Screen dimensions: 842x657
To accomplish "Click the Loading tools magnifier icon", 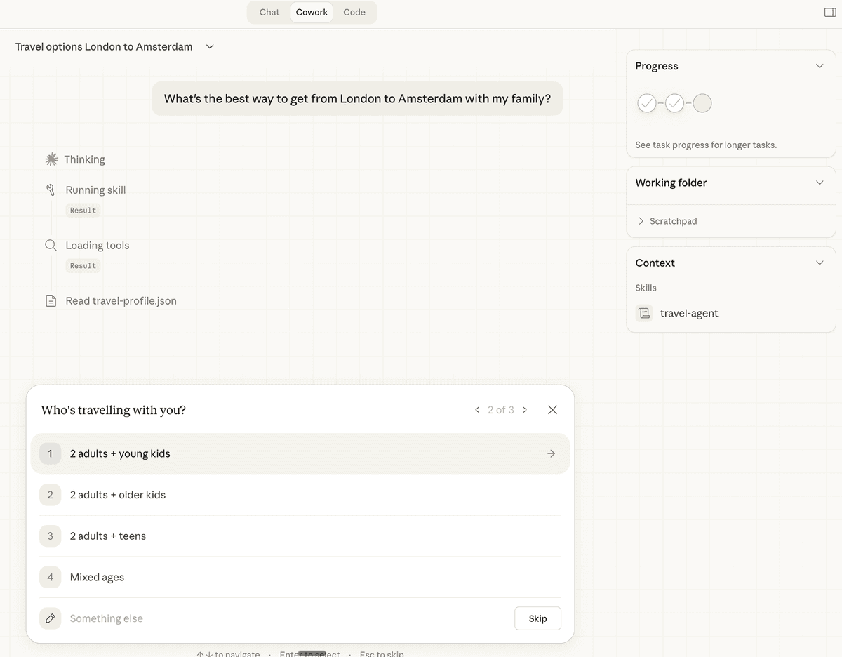I will [x=51, y=245].
